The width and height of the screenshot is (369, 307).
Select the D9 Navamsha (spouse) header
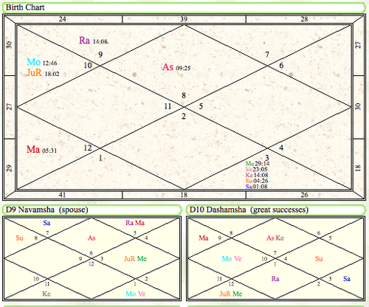tap(92, 210)
